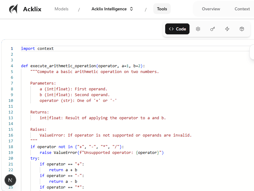This screenshot has height=191, width=254.
Task: Select the Code view button
Action: pos(177,29)
